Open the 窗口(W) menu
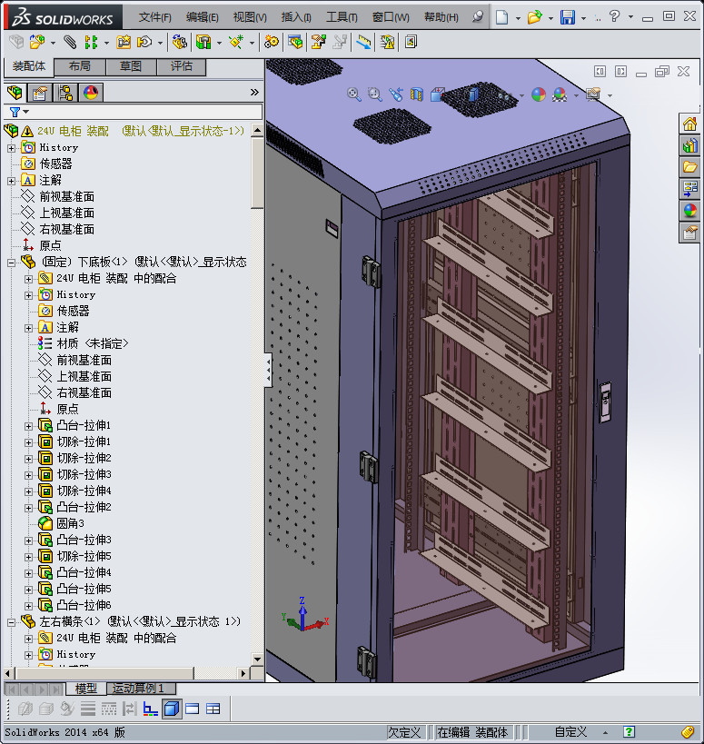Screen dimensions: 704x744 click(391, 17)
